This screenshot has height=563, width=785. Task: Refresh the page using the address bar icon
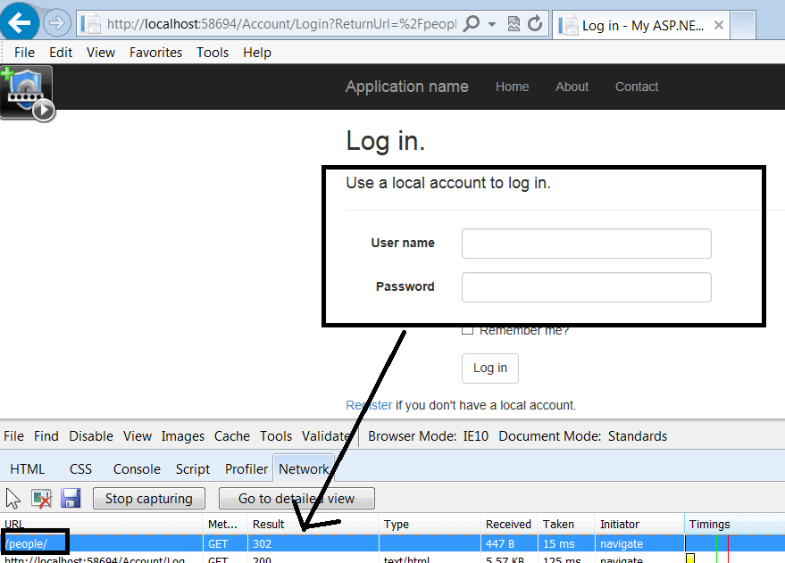click(535, 23)
